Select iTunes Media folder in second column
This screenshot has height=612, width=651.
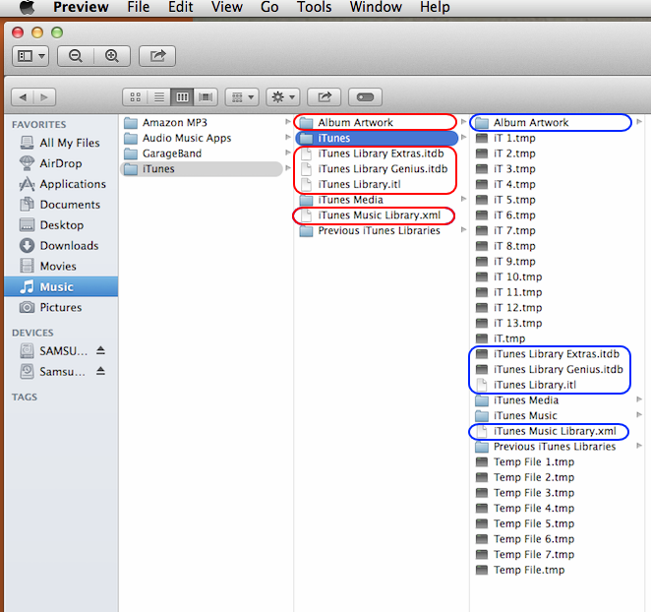coord(376,200)
